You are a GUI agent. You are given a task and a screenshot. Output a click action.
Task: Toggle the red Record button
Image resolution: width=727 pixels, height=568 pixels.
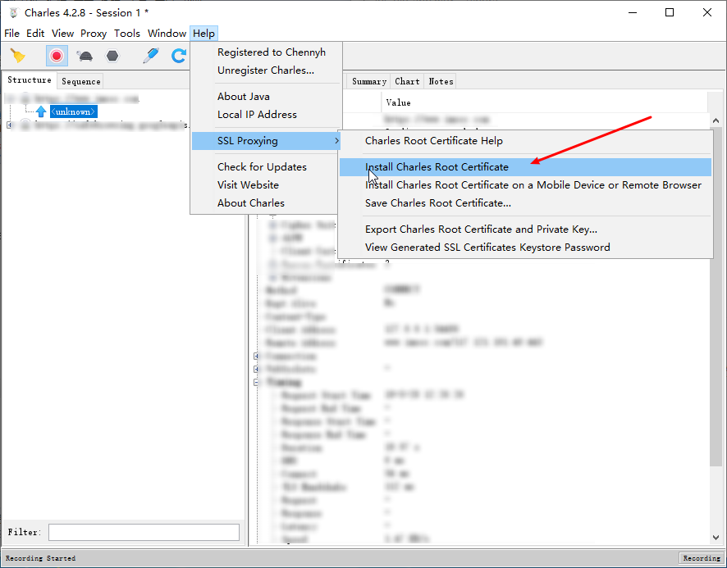click(57, 56)
